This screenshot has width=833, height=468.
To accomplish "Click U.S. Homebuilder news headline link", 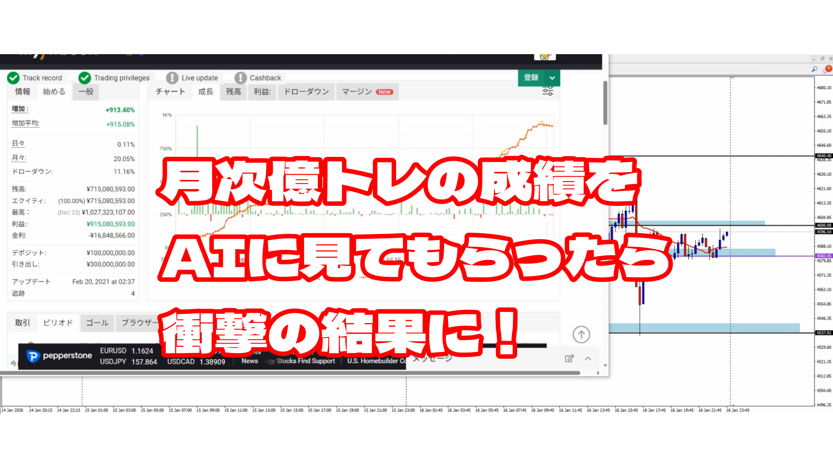I will pyautogui.click(x=376, y=361).
